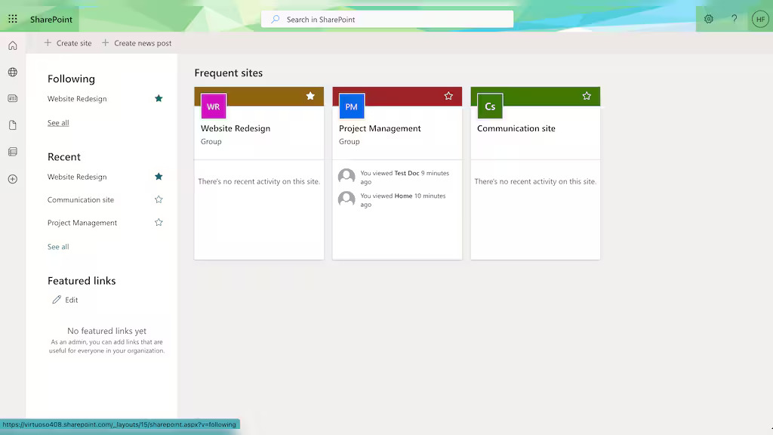Open Home from Project Management activity

pos(403,196)
